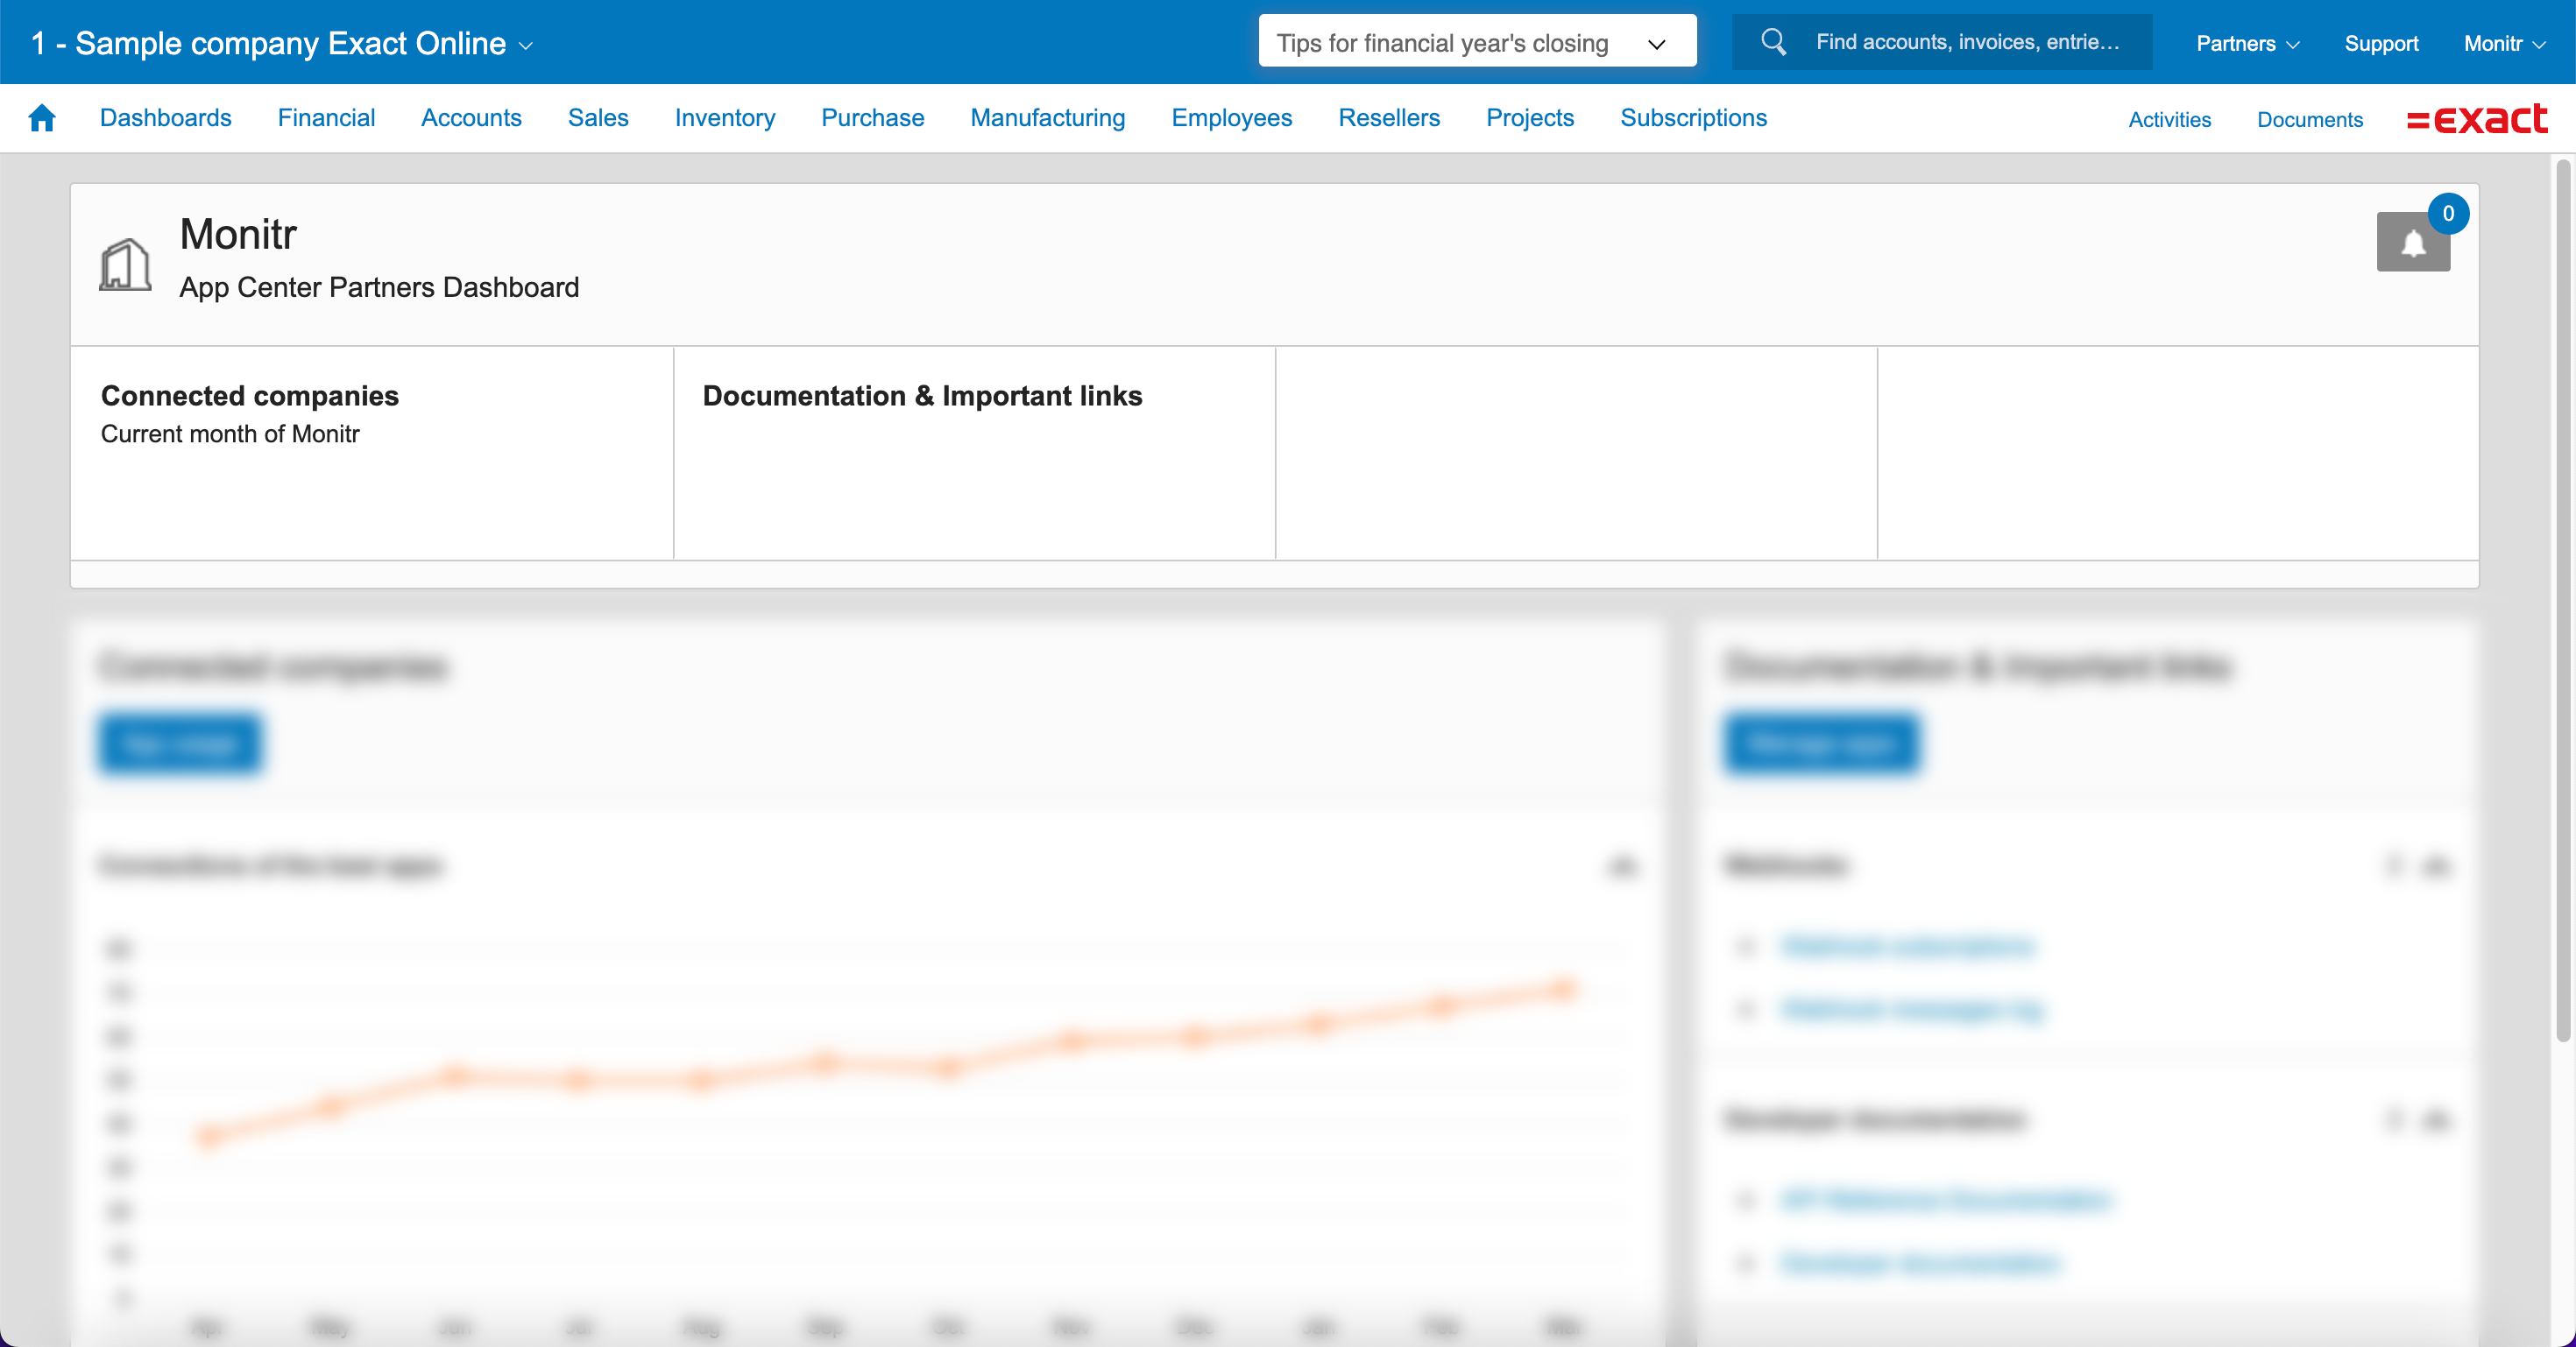The height and width of the screenshot is (1347, 2576).
Task: Click the search magnifier icon
Action: tap(1773, 42)
